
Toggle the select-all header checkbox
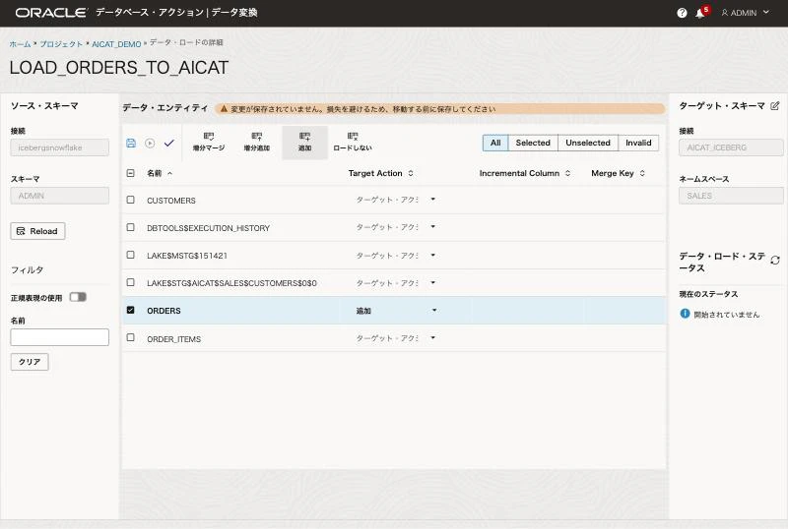click(x=131, y=173)
